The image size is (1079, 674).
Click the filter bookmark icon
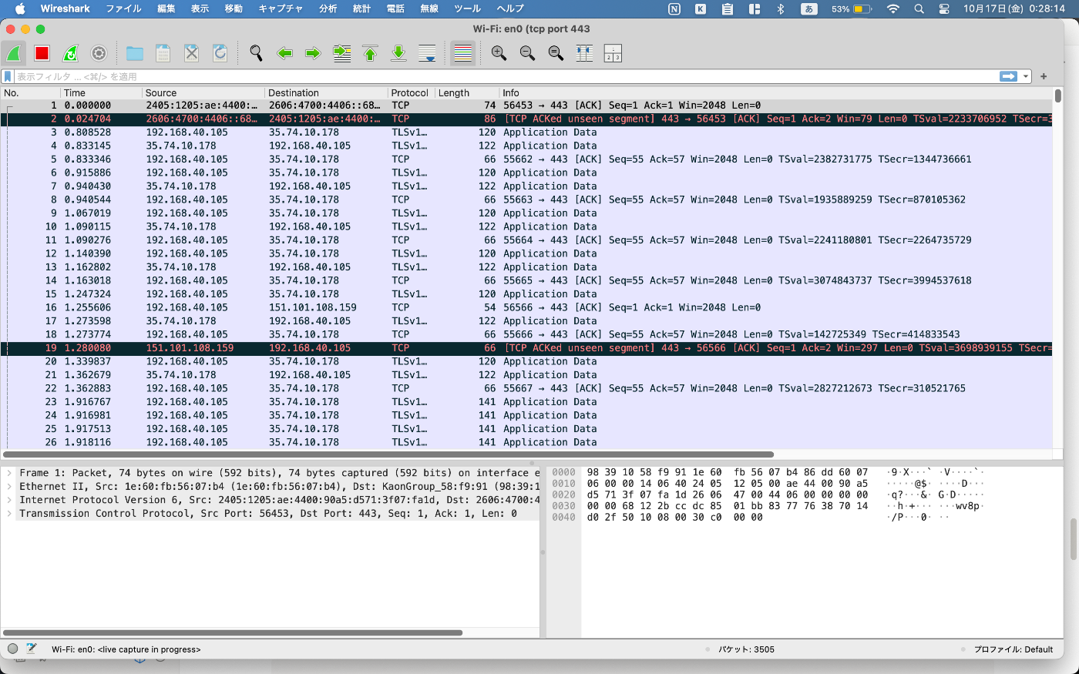coord(8,76)
